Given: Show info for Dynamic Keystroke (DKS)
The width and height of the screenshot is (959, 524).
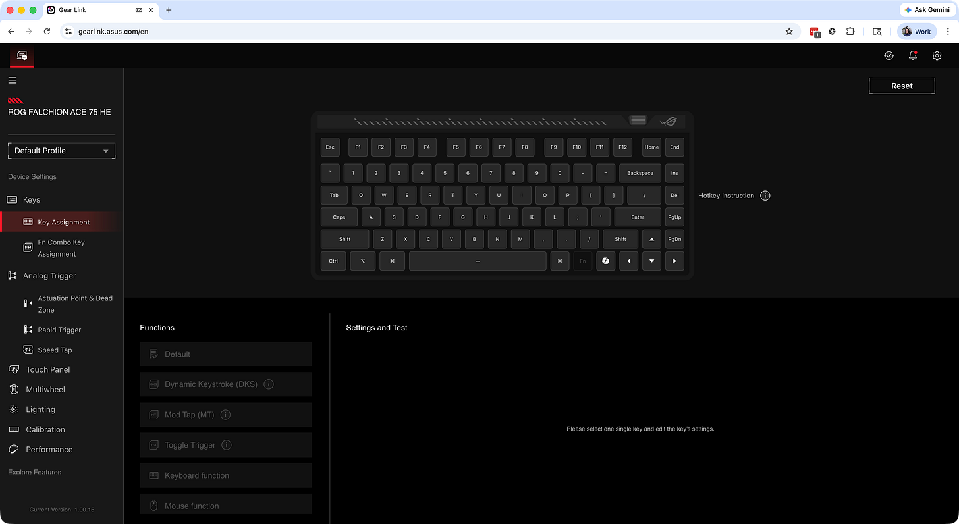Looking at the screenshot, I should pyautogui.click(x=269, y=384).
